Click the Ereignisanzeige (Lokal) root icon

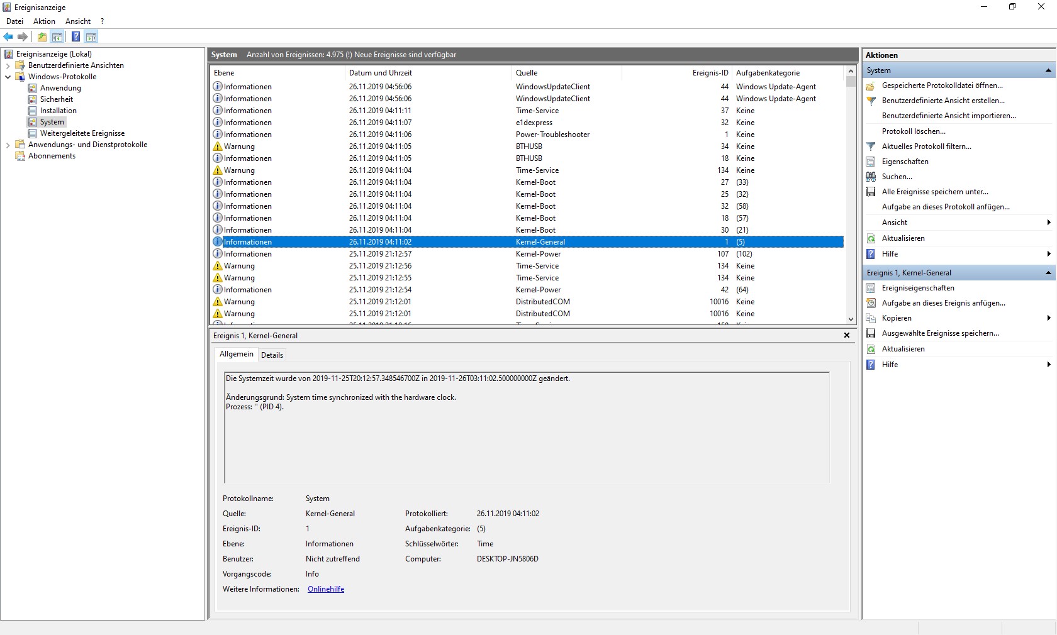(9, 54)
